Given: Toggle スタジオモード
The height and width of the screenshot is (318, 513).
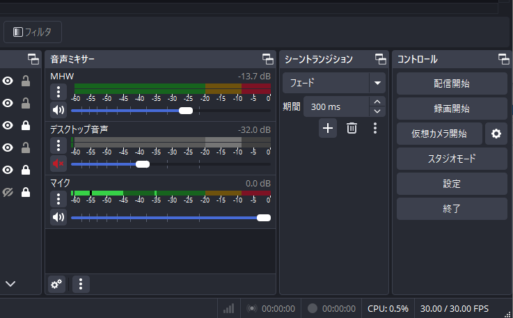Looking at the screenshot, I should [x=452, y=159].
